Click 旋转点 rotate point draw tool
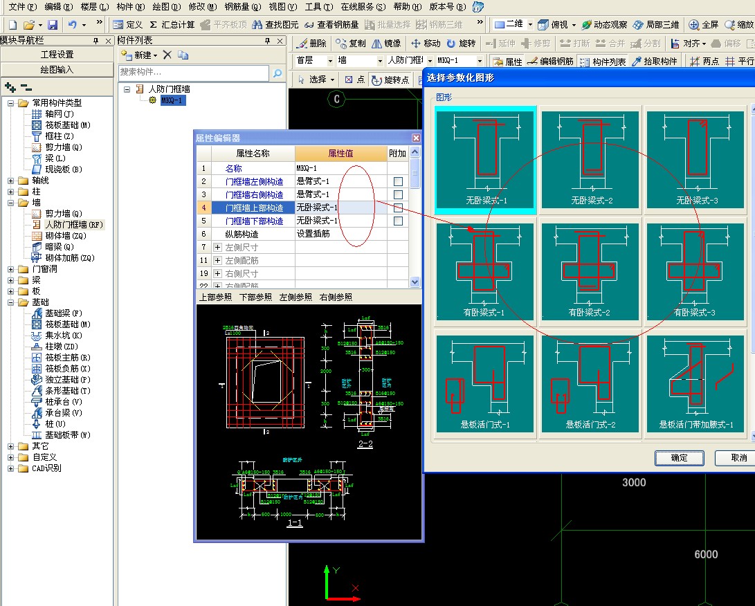This screenshot has height=606, width=755. coord(390,80)
